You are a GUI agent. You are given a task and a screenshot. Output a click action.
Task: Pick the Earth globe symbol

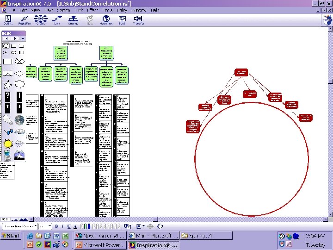(x=19, y=120)
